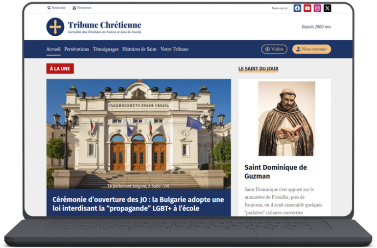Image resolution: width=377 pixels, height=248 pixels.
Task: Open Histoires de Saint menu item
Action: coord(140,49)
